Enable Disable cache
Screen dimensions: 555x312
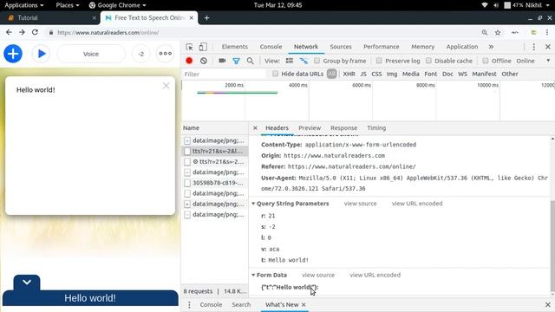point(428,61)
